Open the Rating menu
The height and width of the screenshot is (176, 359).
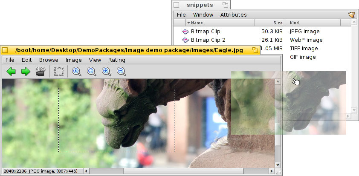(116, 60)
